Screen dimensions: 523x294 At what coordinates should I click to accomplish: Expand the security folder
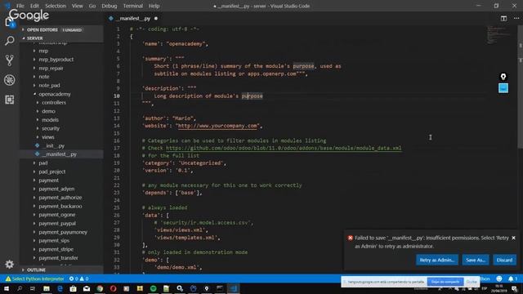tap(51, 128)
